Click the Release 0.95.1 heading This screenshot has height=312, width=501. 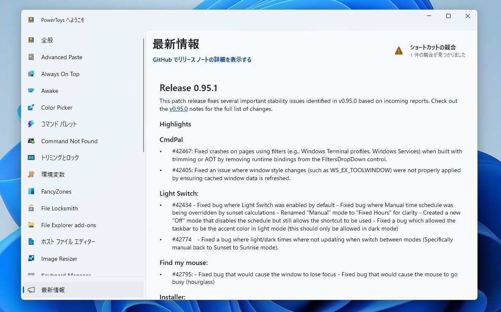(x=189, y=88)
